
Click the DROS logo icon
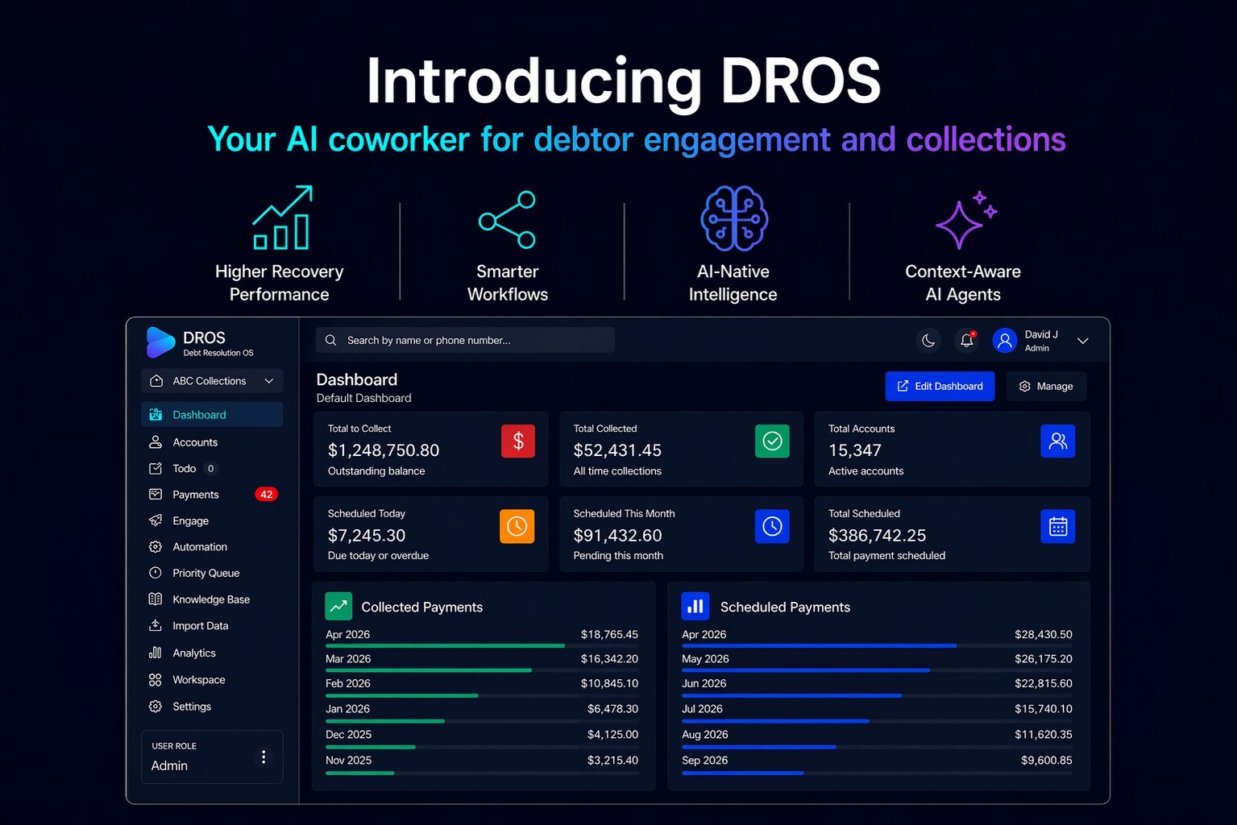pyautogui.click(x=160, y=342)
